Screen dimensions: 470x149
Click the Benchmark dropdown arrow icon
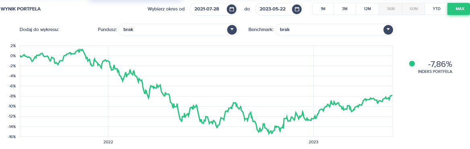[x=388, y=30]
